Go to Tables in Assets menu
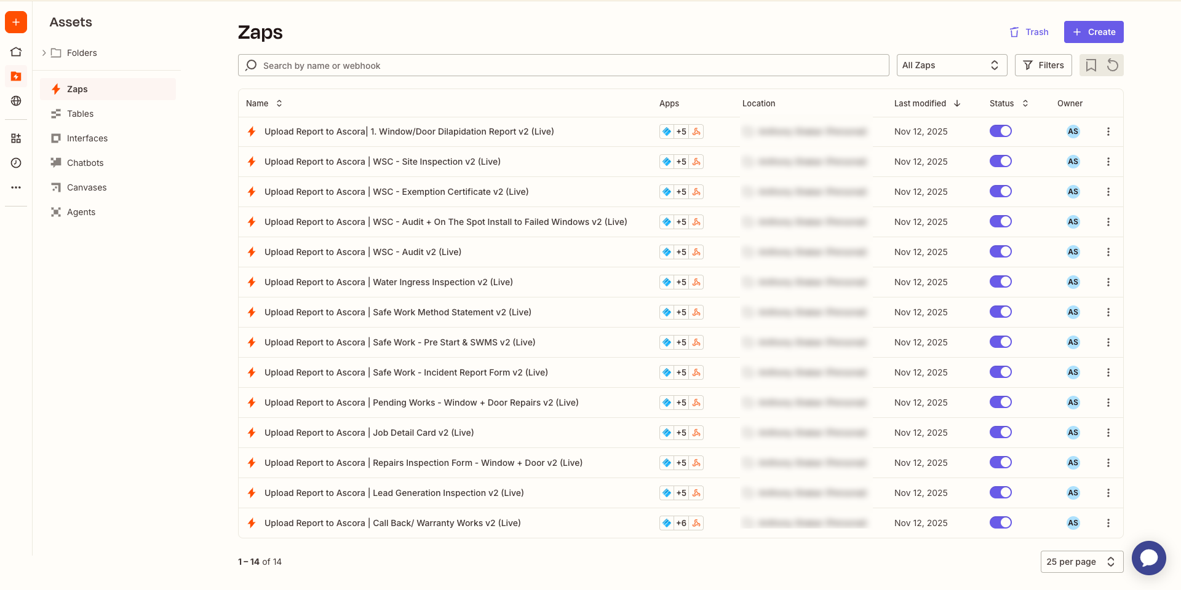This screenshot has height=590, width=1181. 80,114
